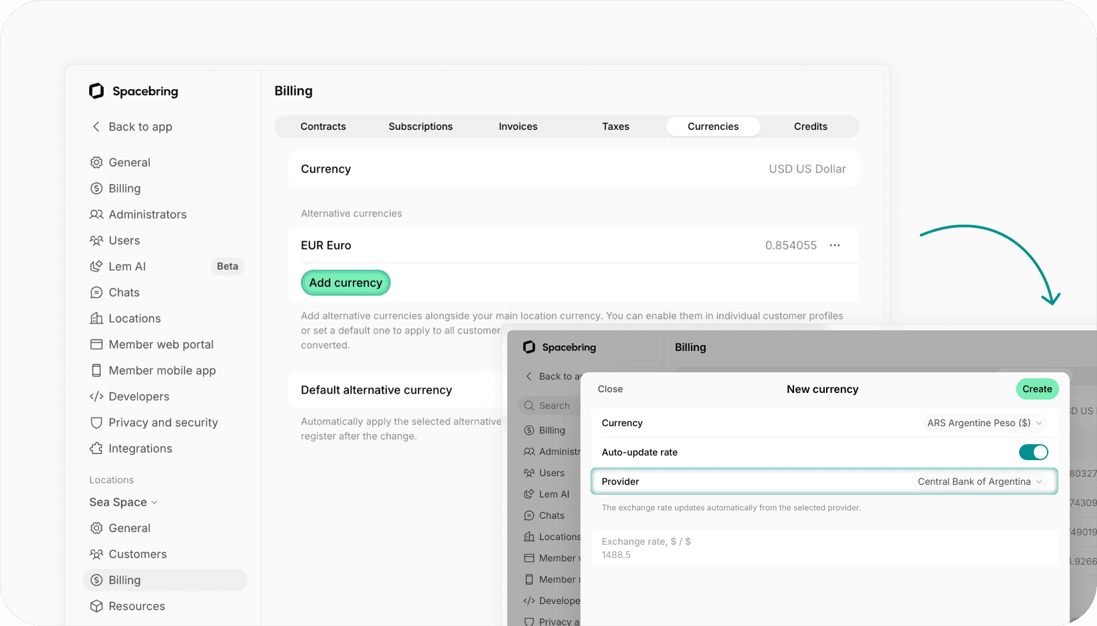Open General settings gear icon under Back to app
This screenshot has width=1097, height=626.
[x=97, y=162]
